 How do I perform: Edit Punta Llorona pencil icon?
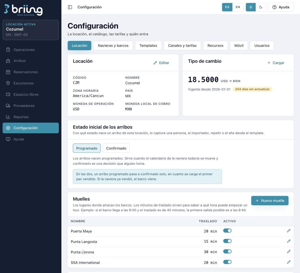[x=289, y=252]
